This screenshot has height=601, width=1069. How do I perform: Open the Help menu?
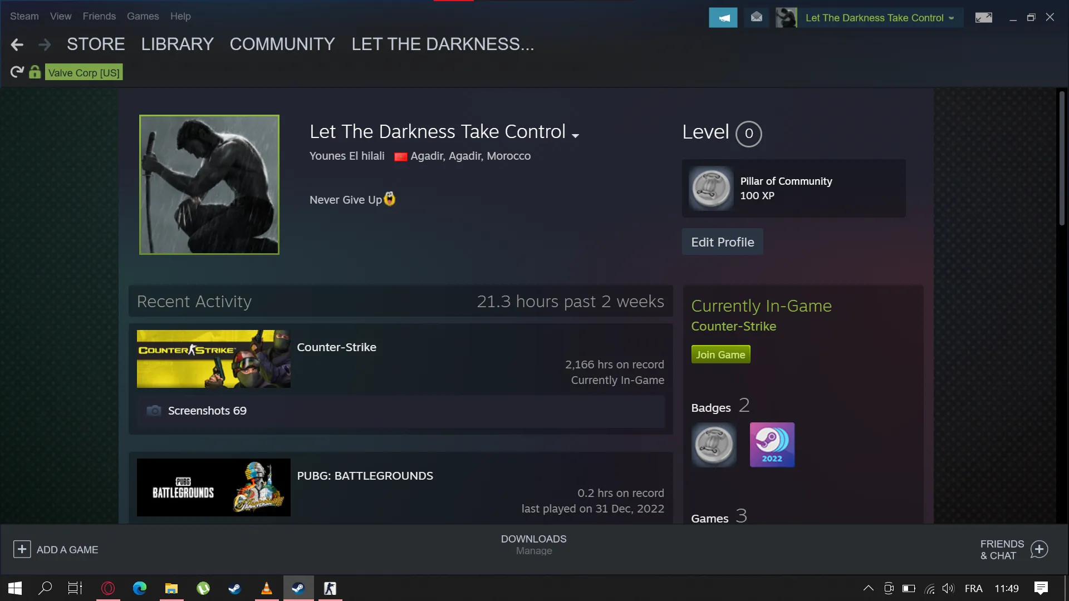pyautogui.click(x=180, y=16)
